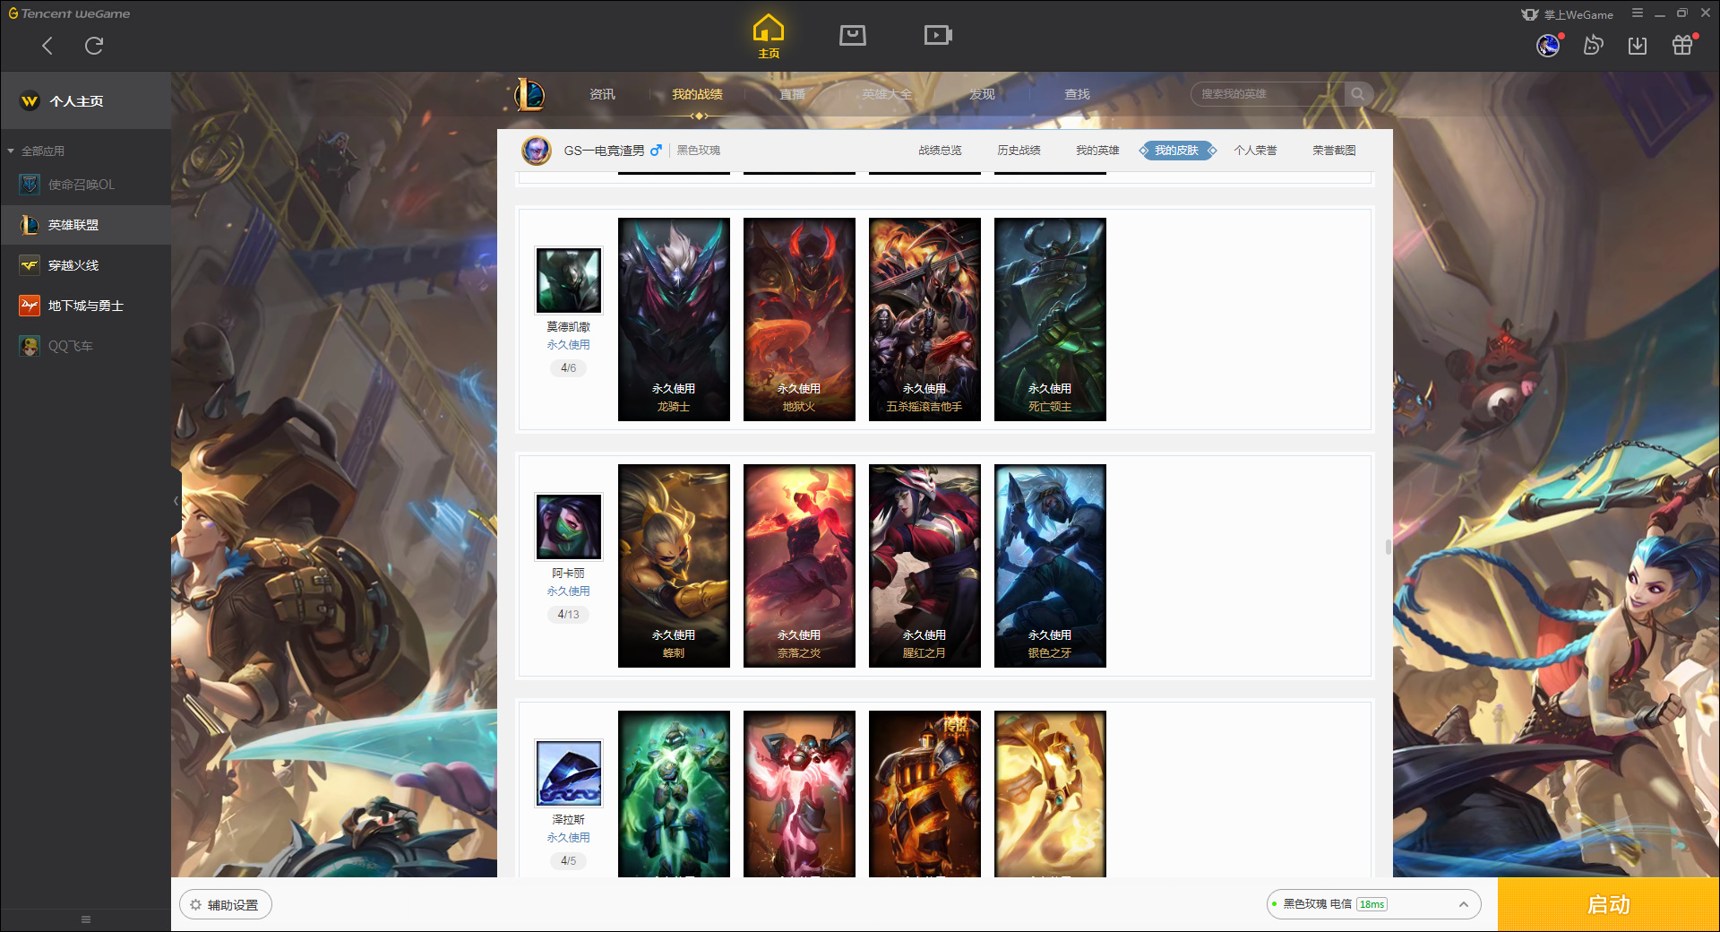Open 辅助设置 settings button
1720x932 pixels.
(226, 905)
